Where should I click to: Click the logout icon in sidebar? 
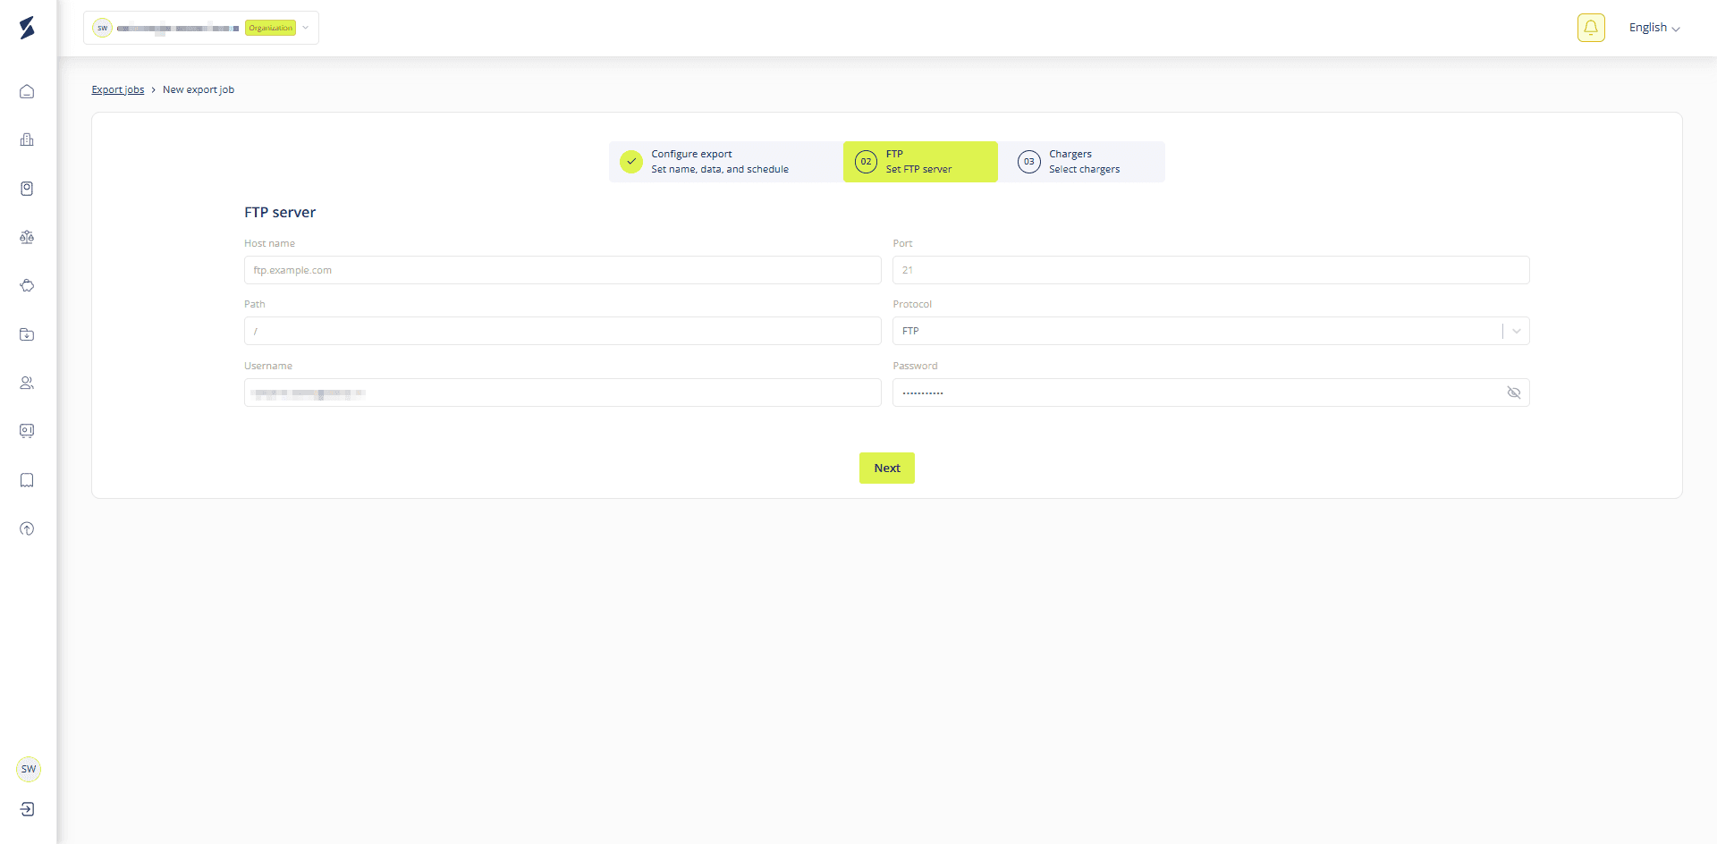tap(28, 809)
